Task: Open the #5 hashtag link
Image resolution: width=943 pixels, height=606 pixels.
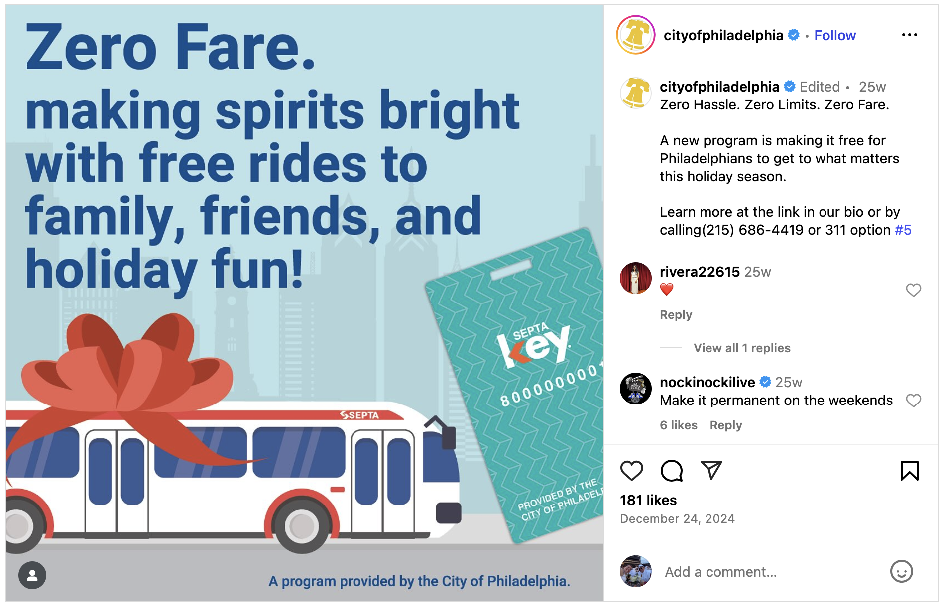Action: 903,230
